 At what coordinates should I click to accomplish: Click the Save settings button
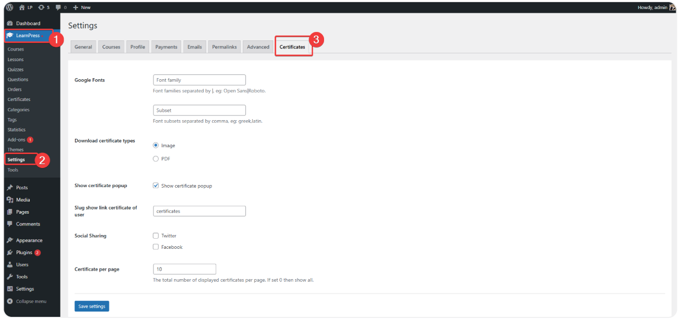(x=91, y=306)
